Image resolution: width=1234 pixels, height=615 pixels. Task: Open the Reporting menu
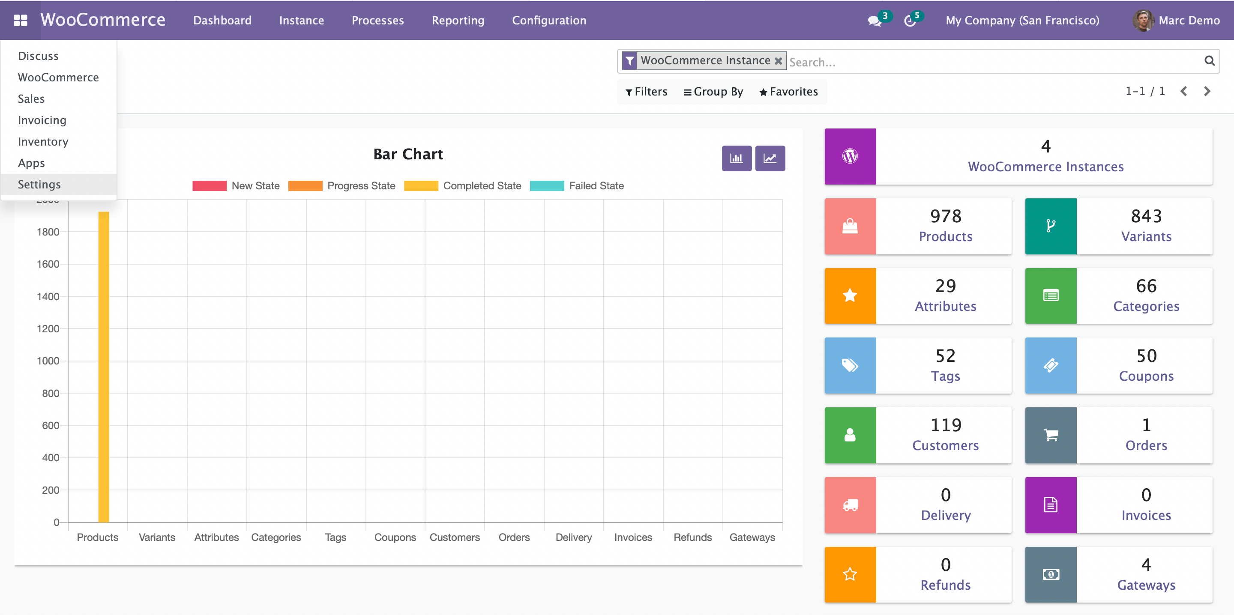pos(458,20)
